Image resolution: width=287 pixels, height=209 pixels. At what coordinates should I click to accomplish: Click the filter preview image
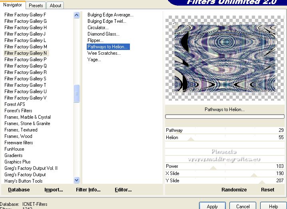225,58
